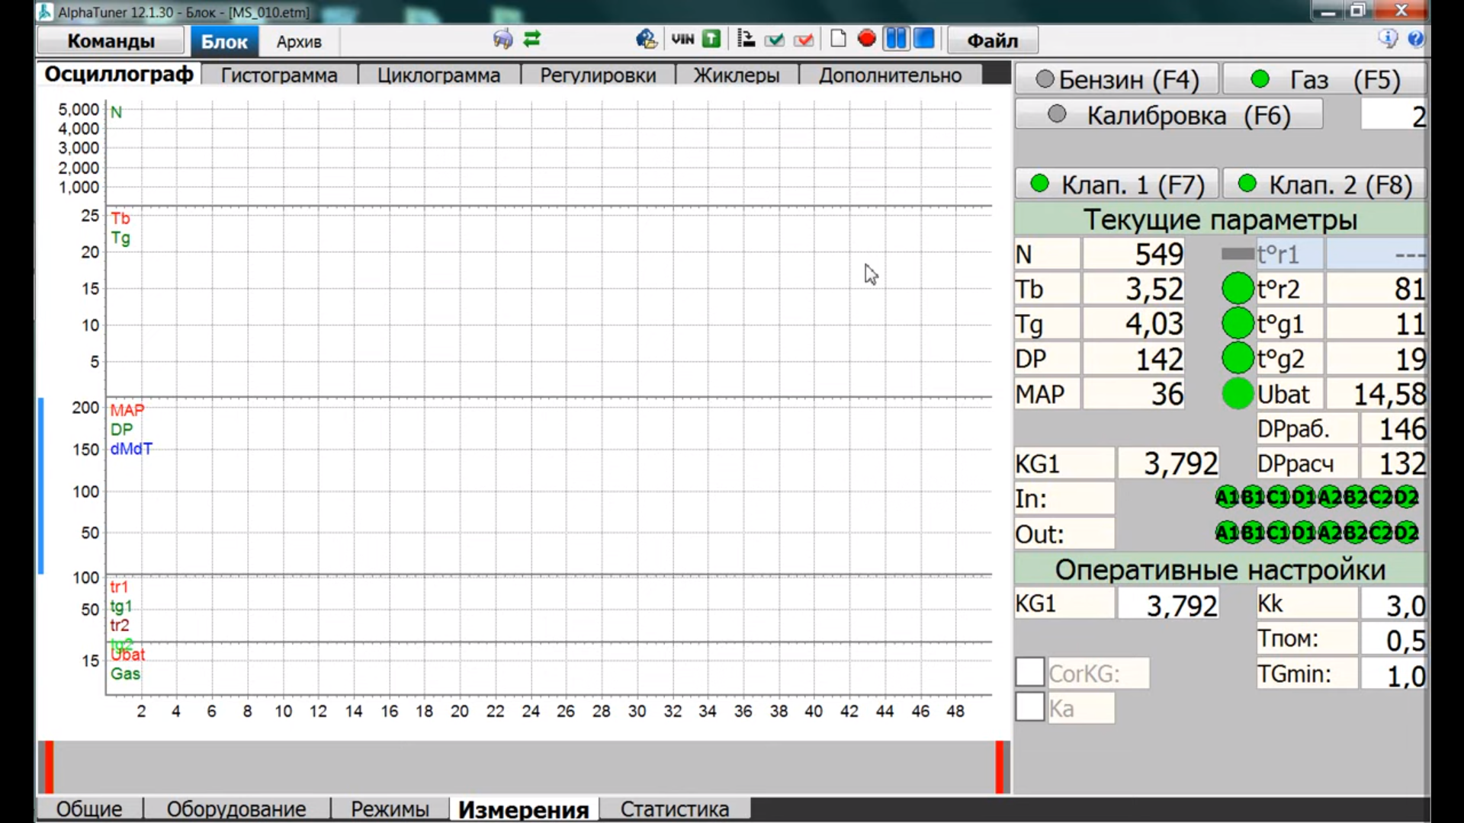Click the red checkmark toolbar icon

[x=804, y=40]
